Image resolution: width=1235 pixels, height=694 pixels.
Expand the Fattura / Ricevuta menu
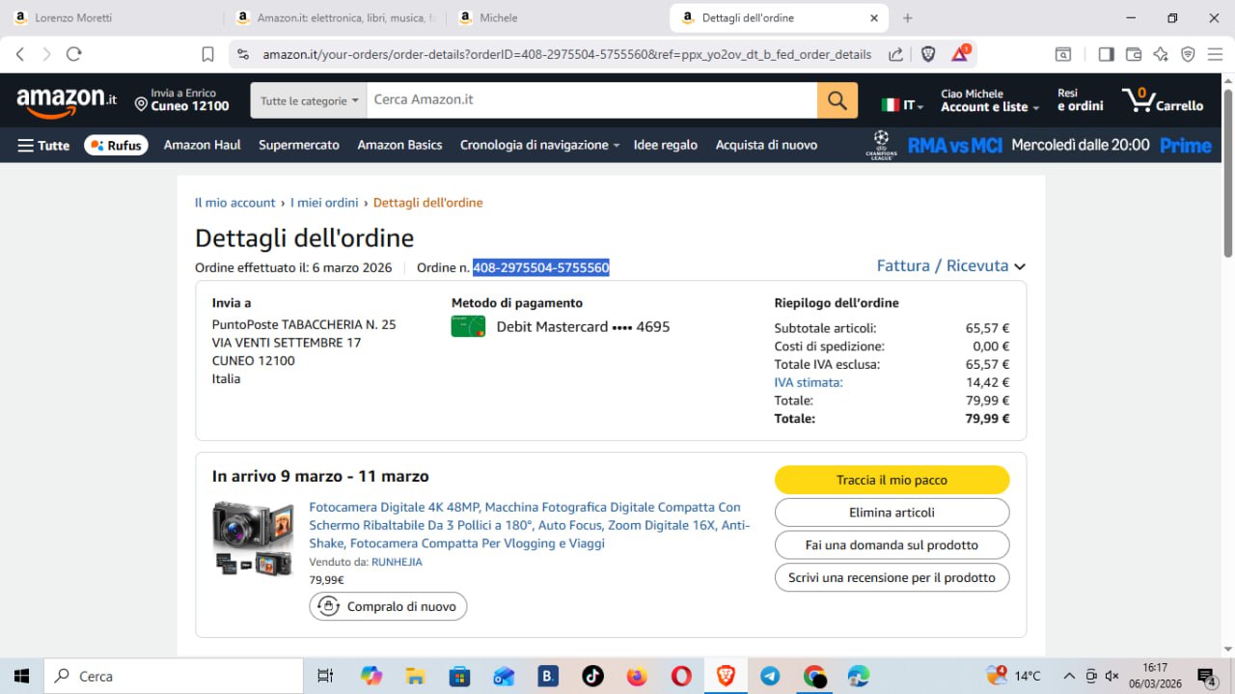(950, 266)
